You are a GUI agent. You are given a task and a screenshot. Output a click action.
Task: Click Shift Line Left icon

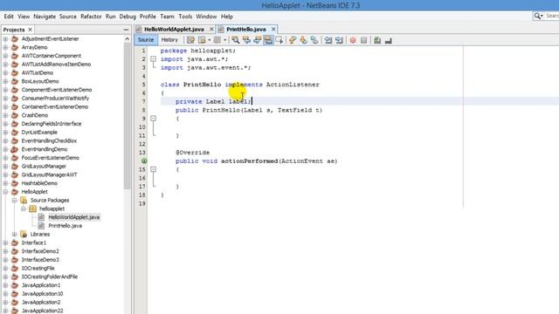(x=328, y=40)
